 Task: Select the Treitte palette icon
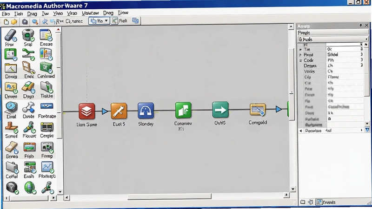pos(46,87)
